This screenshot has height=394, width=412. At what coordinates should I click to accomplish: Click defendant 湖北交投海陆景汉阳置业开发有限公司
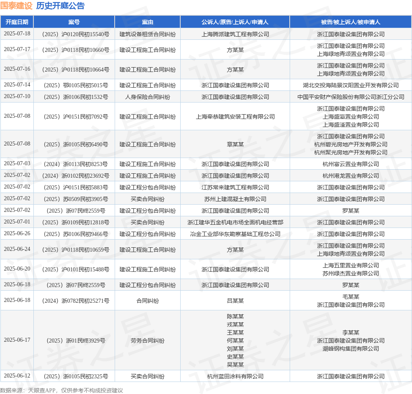coord(351,85)
